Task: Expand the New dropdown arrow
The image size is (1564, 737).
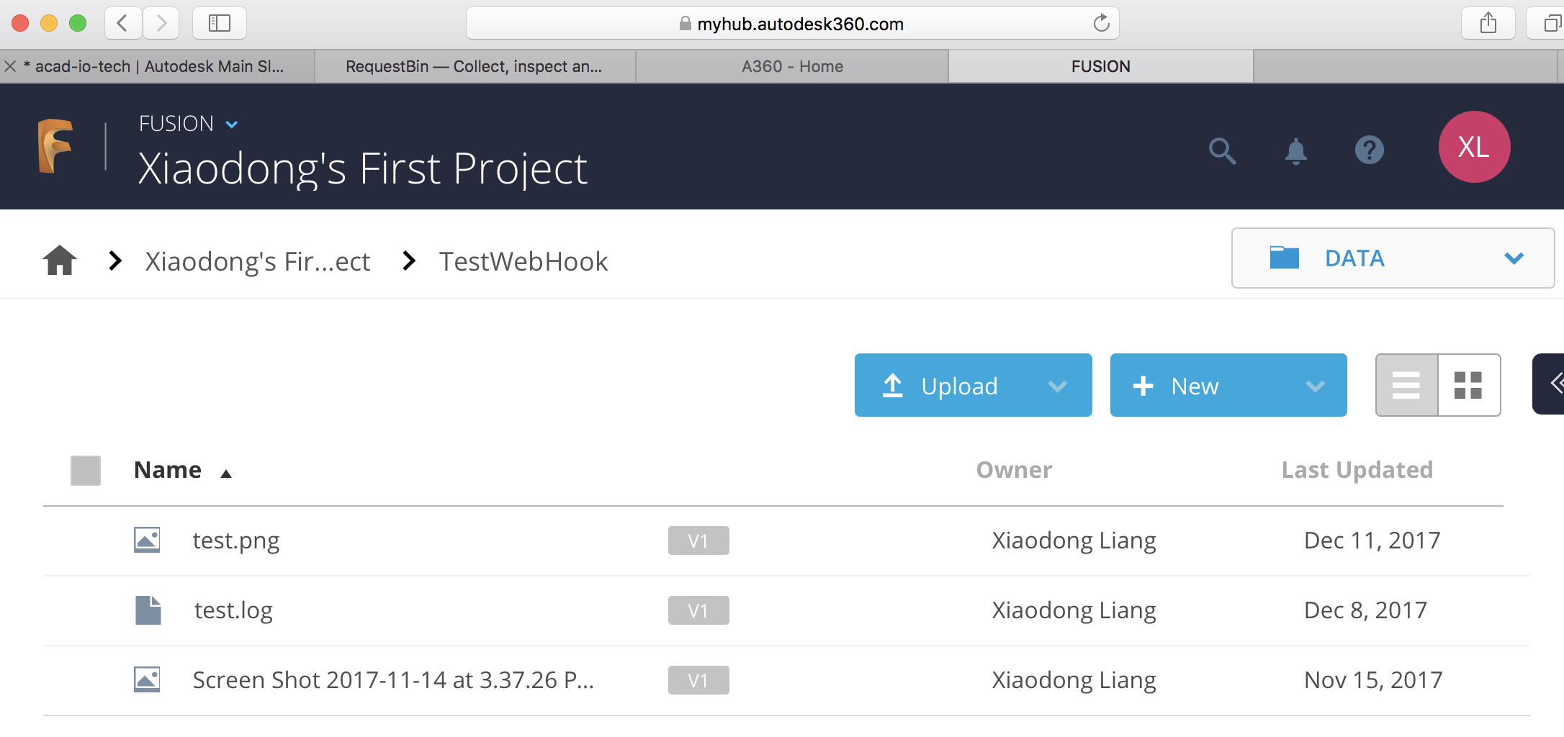Action: [x=1315, y=386]
